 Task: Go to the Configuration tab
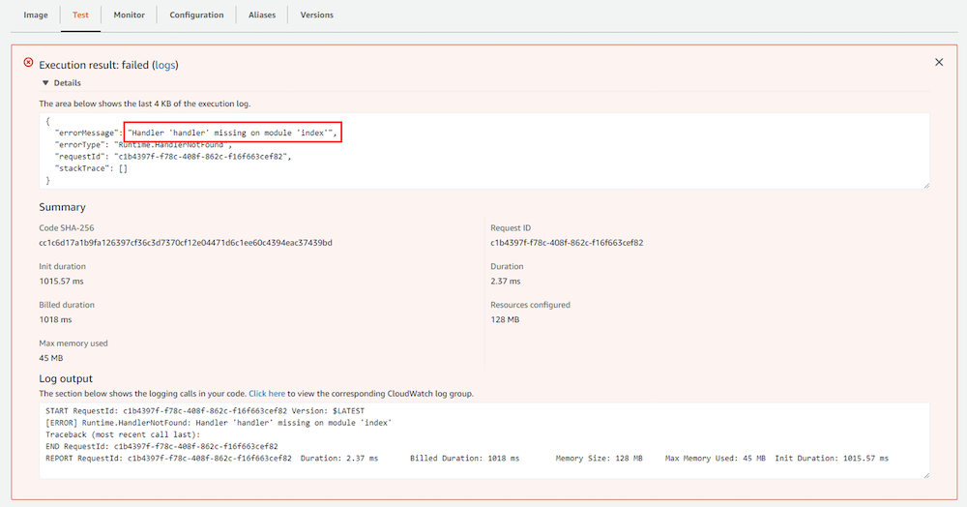coord(196,15)
